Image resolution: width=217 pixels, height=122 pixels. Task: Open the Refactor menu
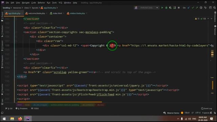(x=41, y=3)
